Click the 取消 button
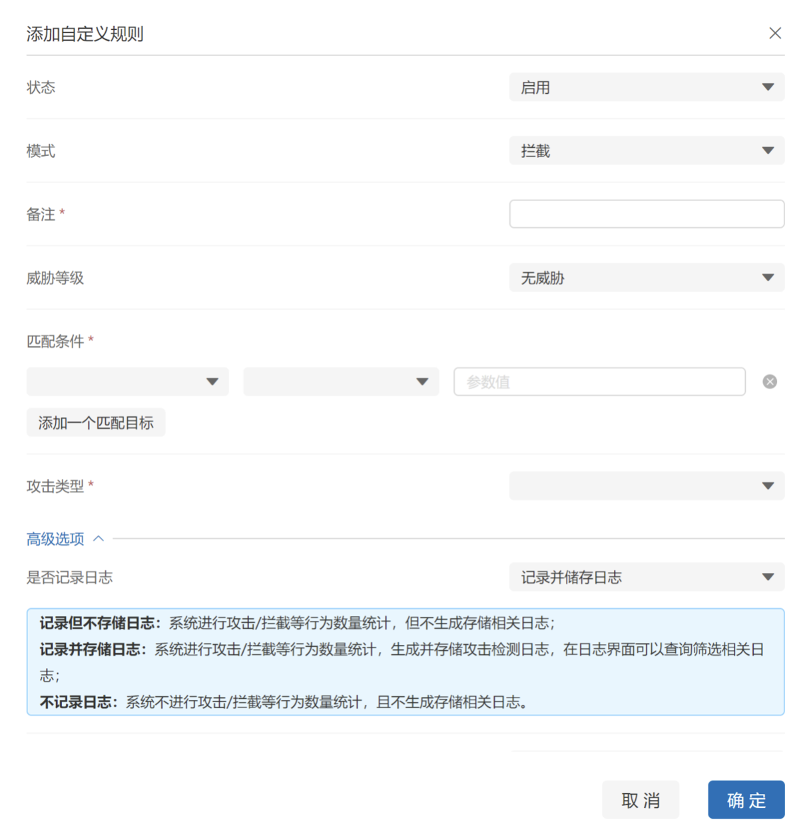811x834 pixels. (640, 800)
